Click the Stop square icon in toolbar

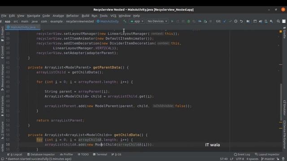[211, 21]
